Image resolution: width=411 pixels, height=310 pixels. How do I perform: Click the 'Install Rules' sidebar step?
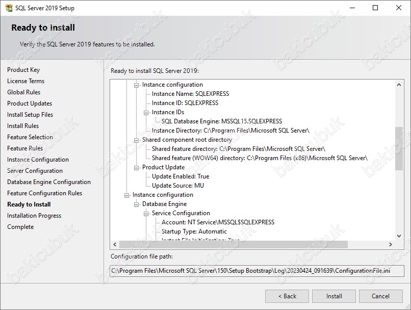coord(23,126)
